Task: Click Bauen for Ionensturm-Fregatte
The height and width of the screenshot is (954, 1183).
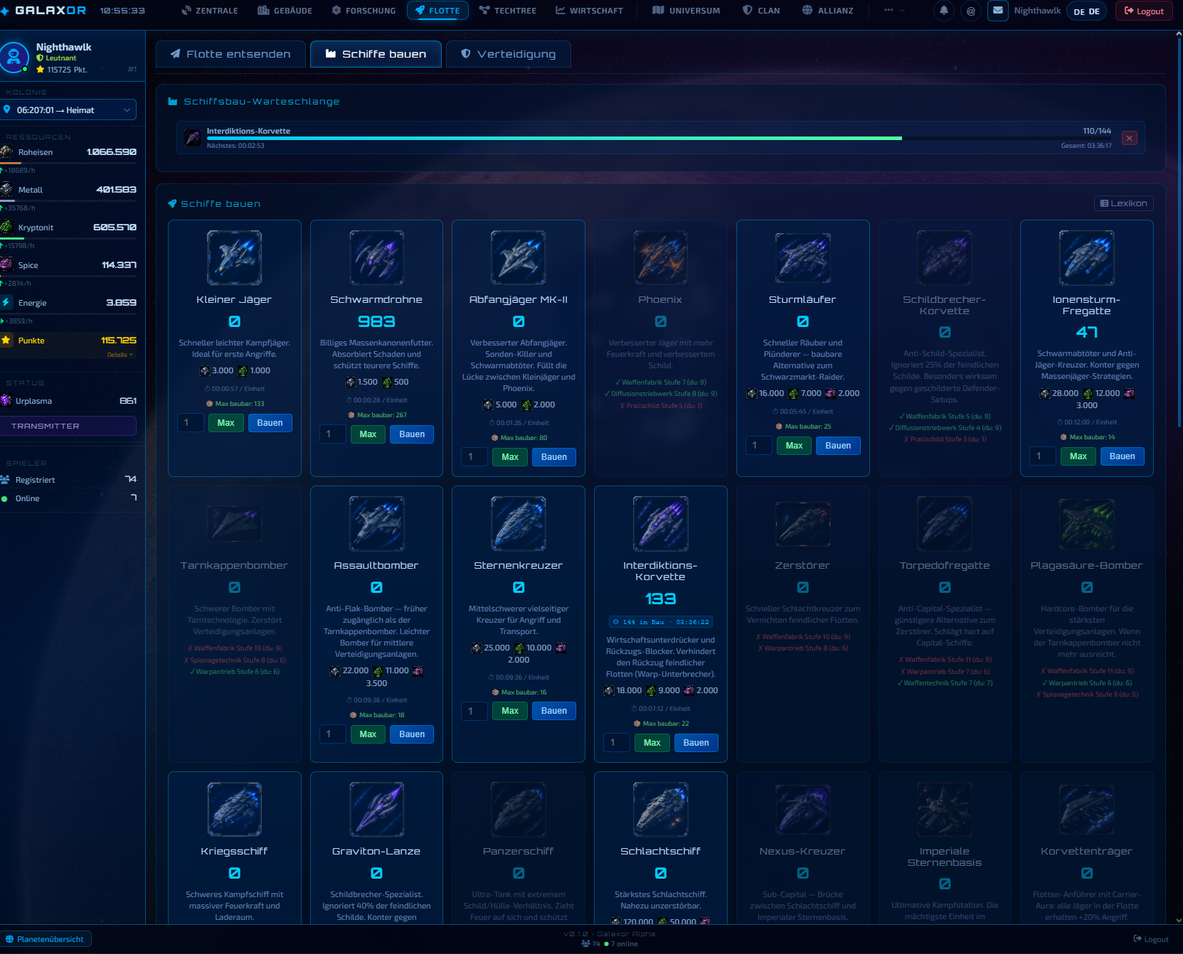Action: pyautogui.click(x=1122, y=456)
